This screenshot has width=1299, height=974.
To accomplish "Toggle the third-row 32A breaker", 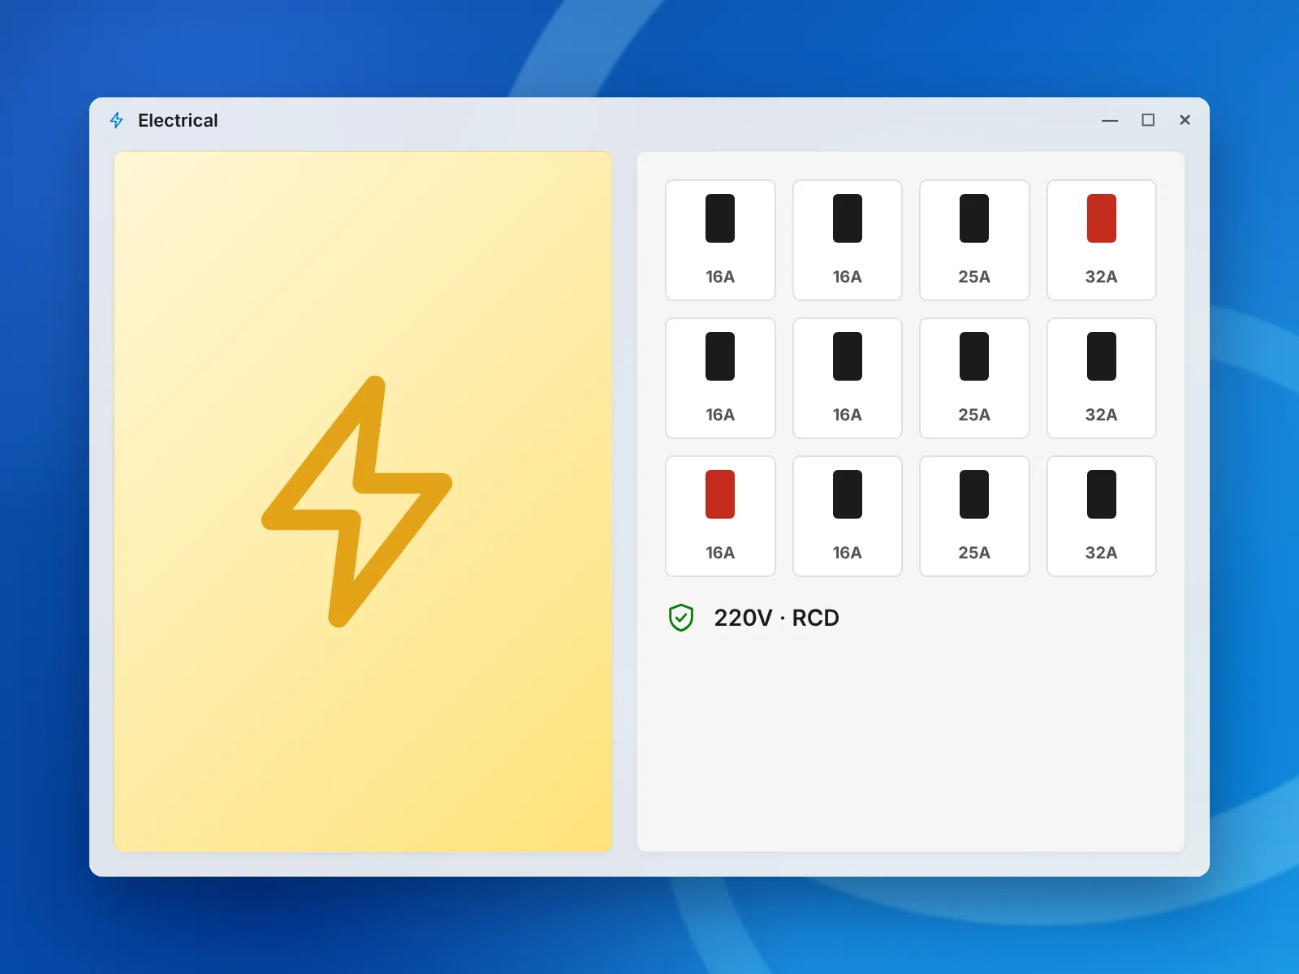I will coord(1102,516).
